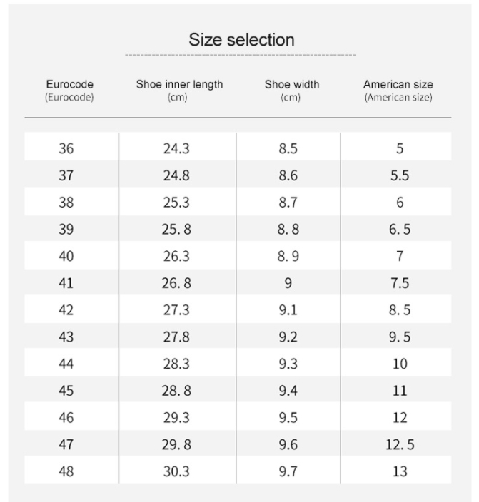Click the 24.8 inner length value
479x502 pixels.
[176, 175]
